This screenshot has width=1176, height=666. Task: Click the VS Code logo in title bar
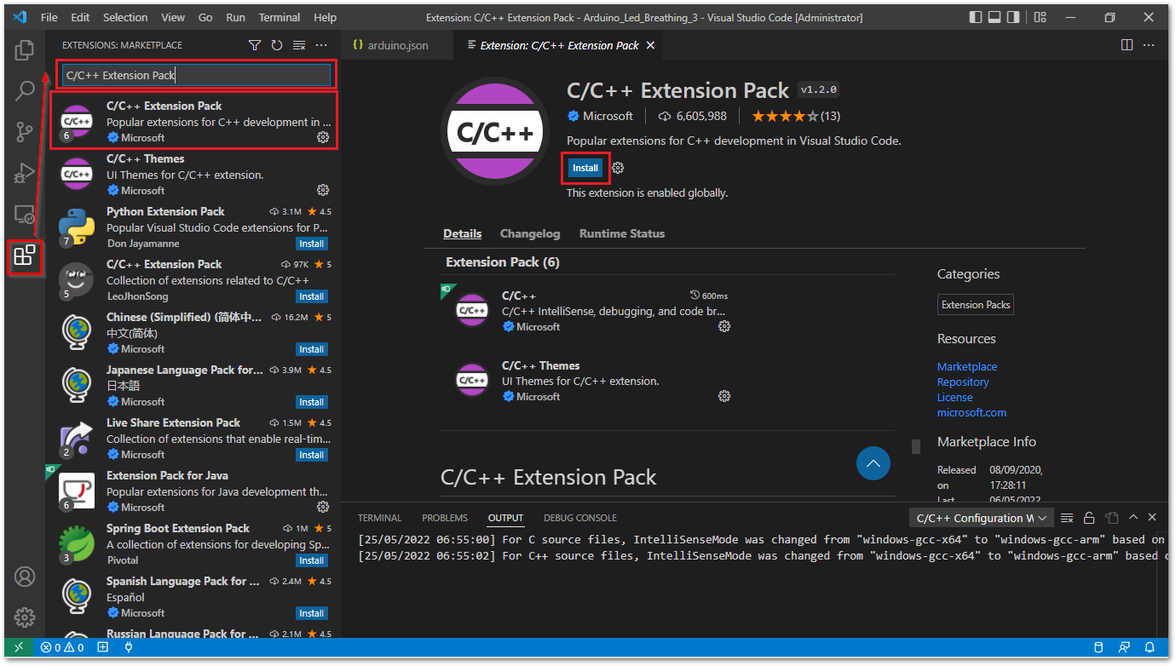tap(20, 17)
